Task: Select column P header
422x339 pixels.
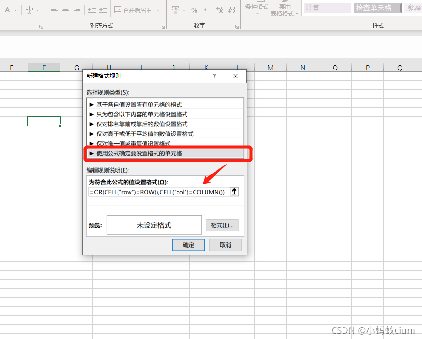Action: [368, 68]
